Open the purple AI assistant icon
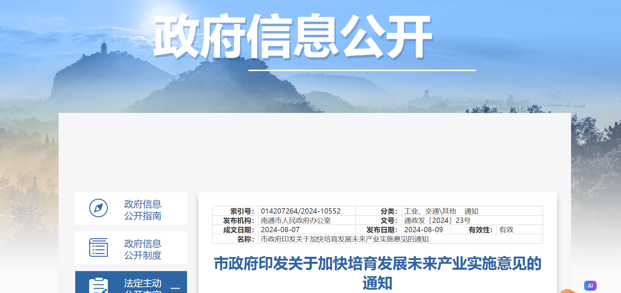This screenshot has width=621, height=293. pyautogui.click(x=590, y=285)
